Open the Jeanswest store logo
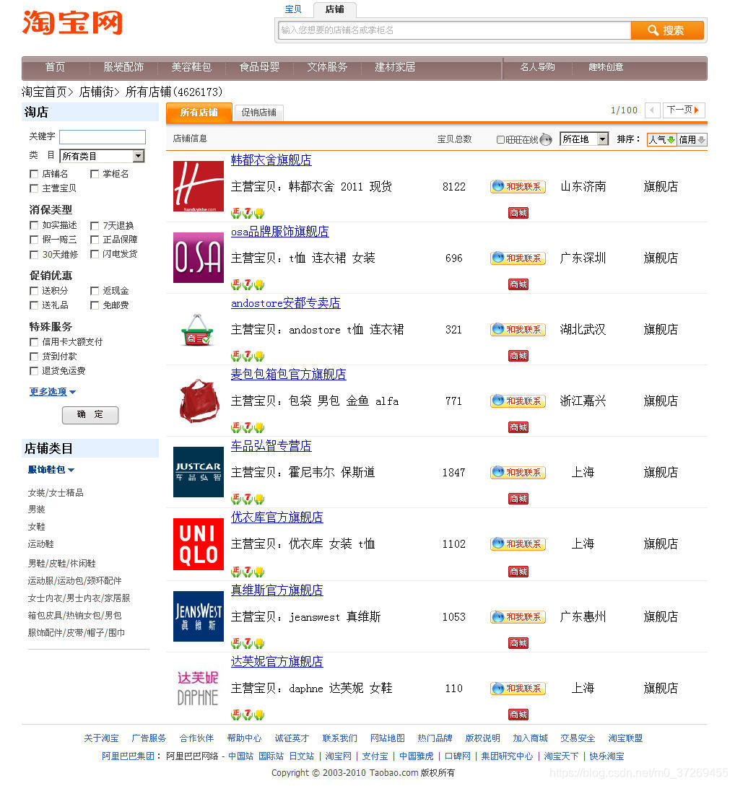The image size is (735, 786). tap(199, 616)
